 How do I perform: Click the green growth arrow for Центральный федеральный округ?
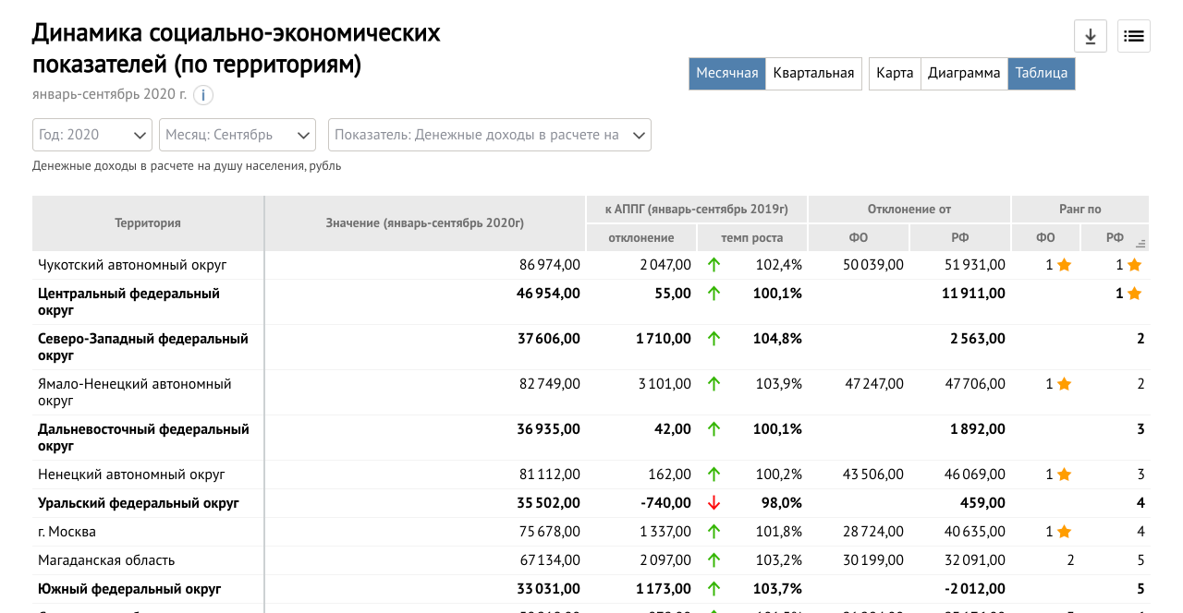(x=713, y=294)
